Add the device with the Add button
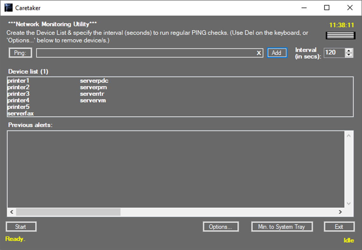 [277, 53]
